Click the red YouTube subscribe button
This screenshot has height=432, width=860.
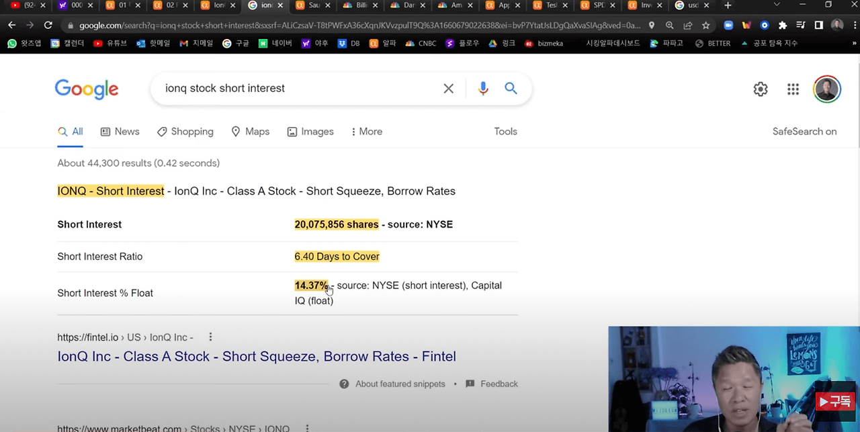tap(834, 402)
